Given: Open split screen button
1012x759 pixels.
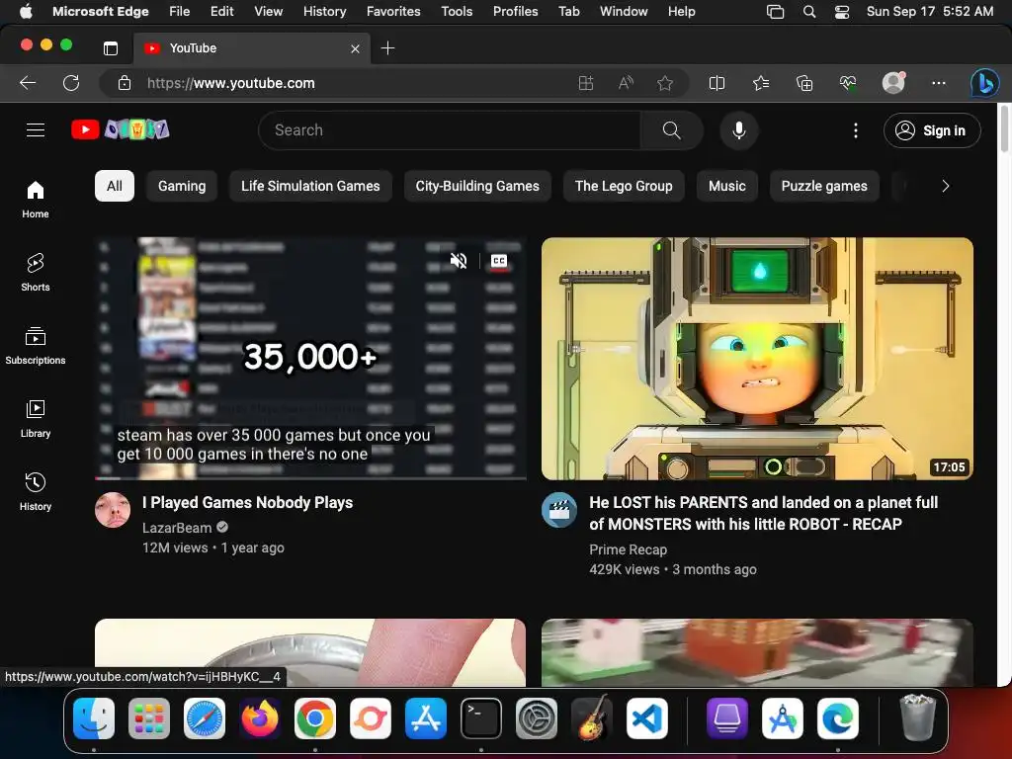Looking at the screenshot, I should coord(717,83).
